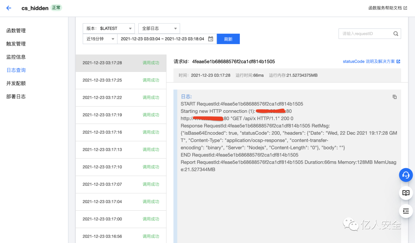Click the list menu floating button
Image resolution: width=415 pixels, height=243 pixels.
point(406,211)
